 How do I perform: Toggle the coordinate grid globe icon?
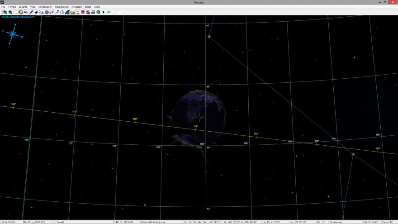tap(47, 12)
